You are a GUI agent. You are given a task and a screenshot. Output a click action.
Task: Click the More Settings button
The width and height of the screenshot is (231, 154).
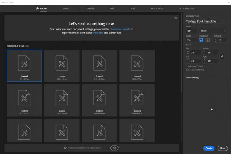coord(193,77)
